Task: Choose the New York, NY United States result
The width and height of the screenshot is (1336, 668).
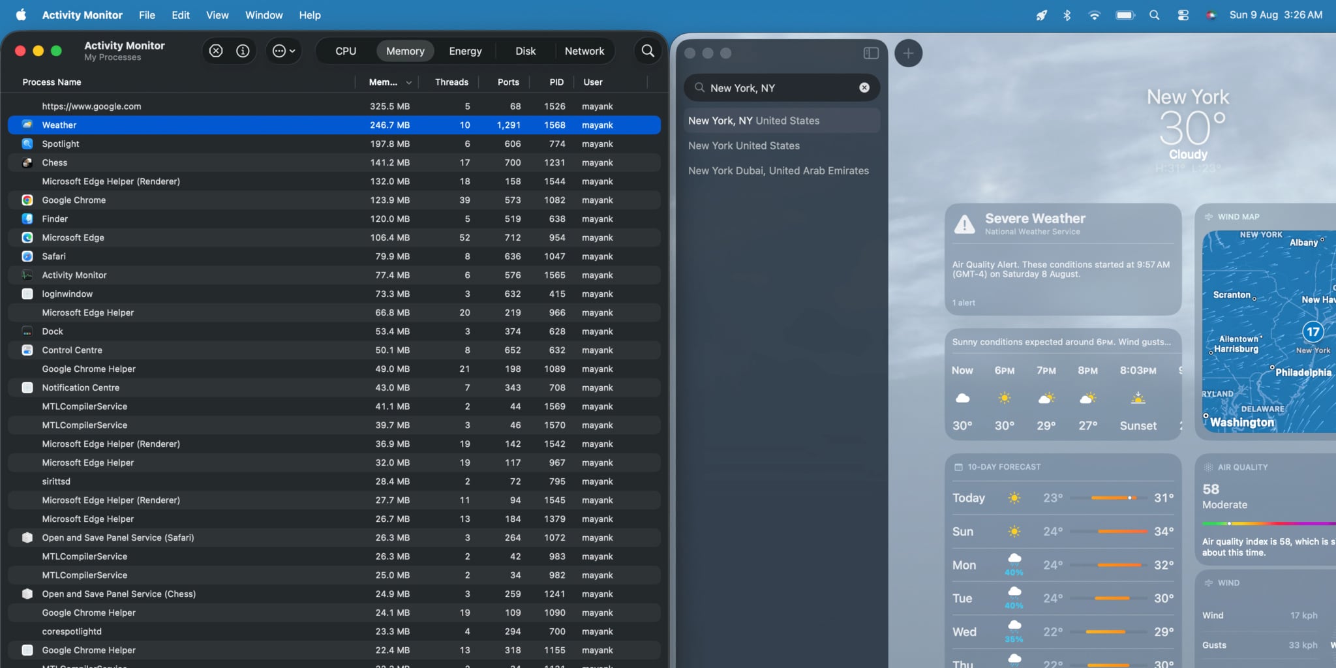Action: point(782,121)
